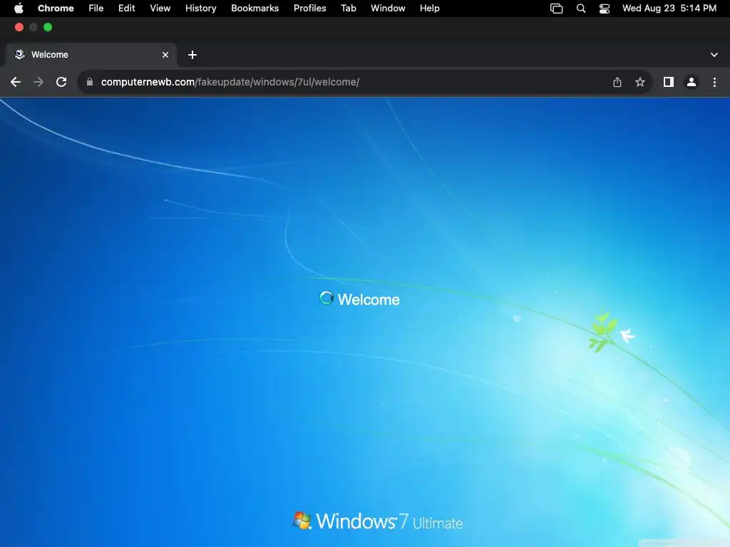Image resolution: width=730 pixels, height=547 pixels.
Task: Open Spotlight search in menu bar
Action: [581, 9]
